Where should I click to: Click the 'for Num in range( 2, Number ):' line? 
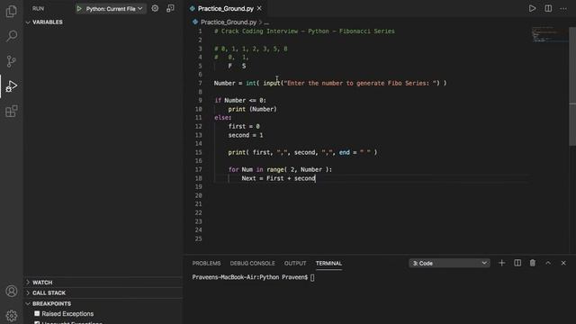point(280,169)
